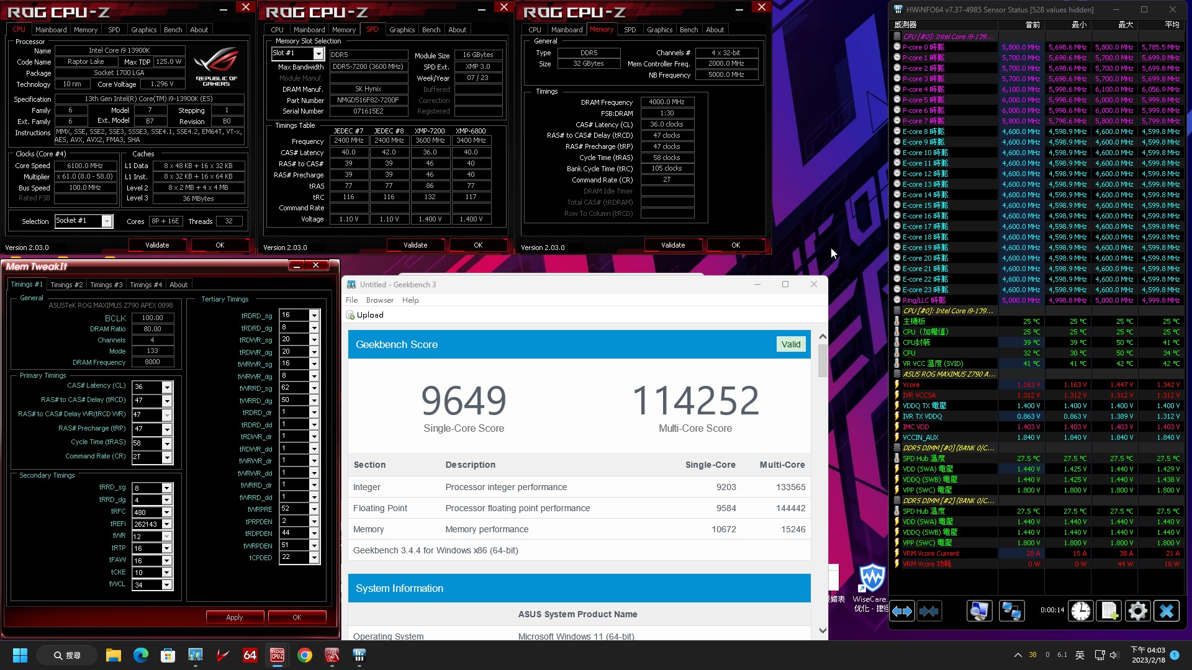Click OK in CPU-Z Memory window

[736, 245]
